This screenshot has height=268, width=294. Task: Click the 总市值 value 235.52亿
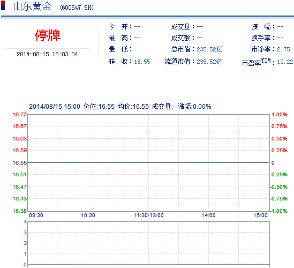[x=209, y=49]
